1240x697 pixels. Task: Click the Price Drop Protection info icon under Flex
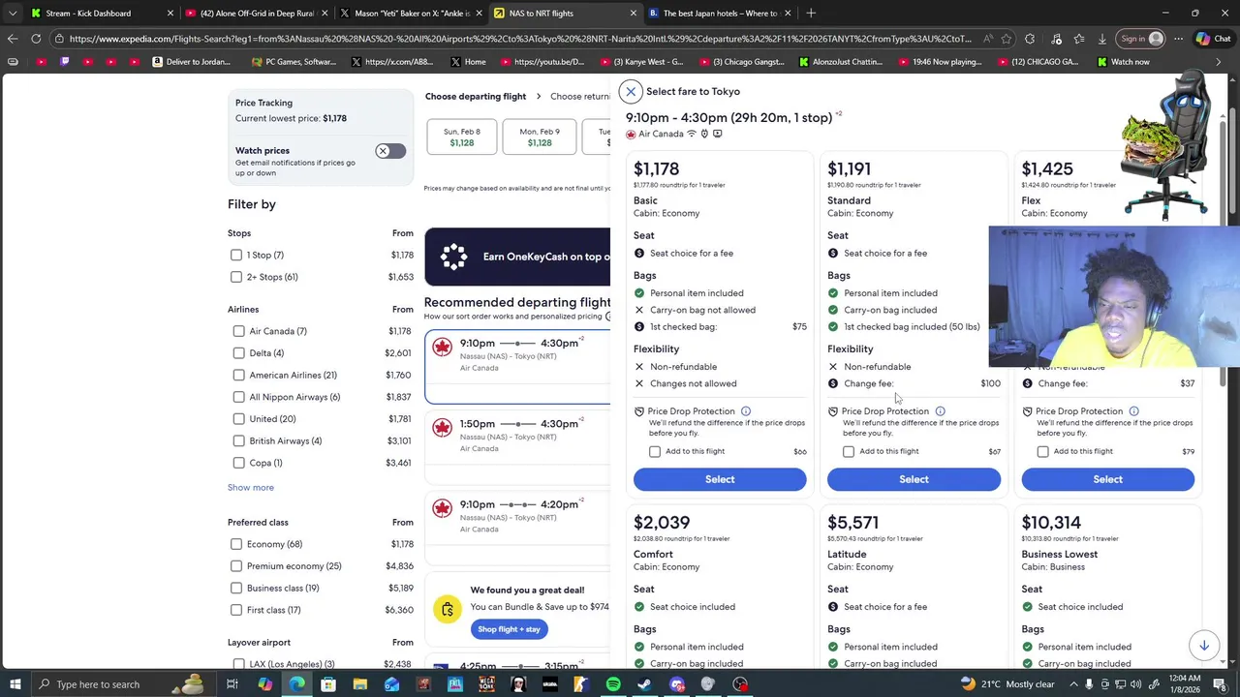(x=1133, y=411)
